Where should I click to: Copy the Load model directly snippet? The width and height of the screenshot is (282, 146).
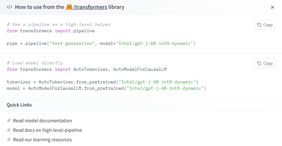265,63
